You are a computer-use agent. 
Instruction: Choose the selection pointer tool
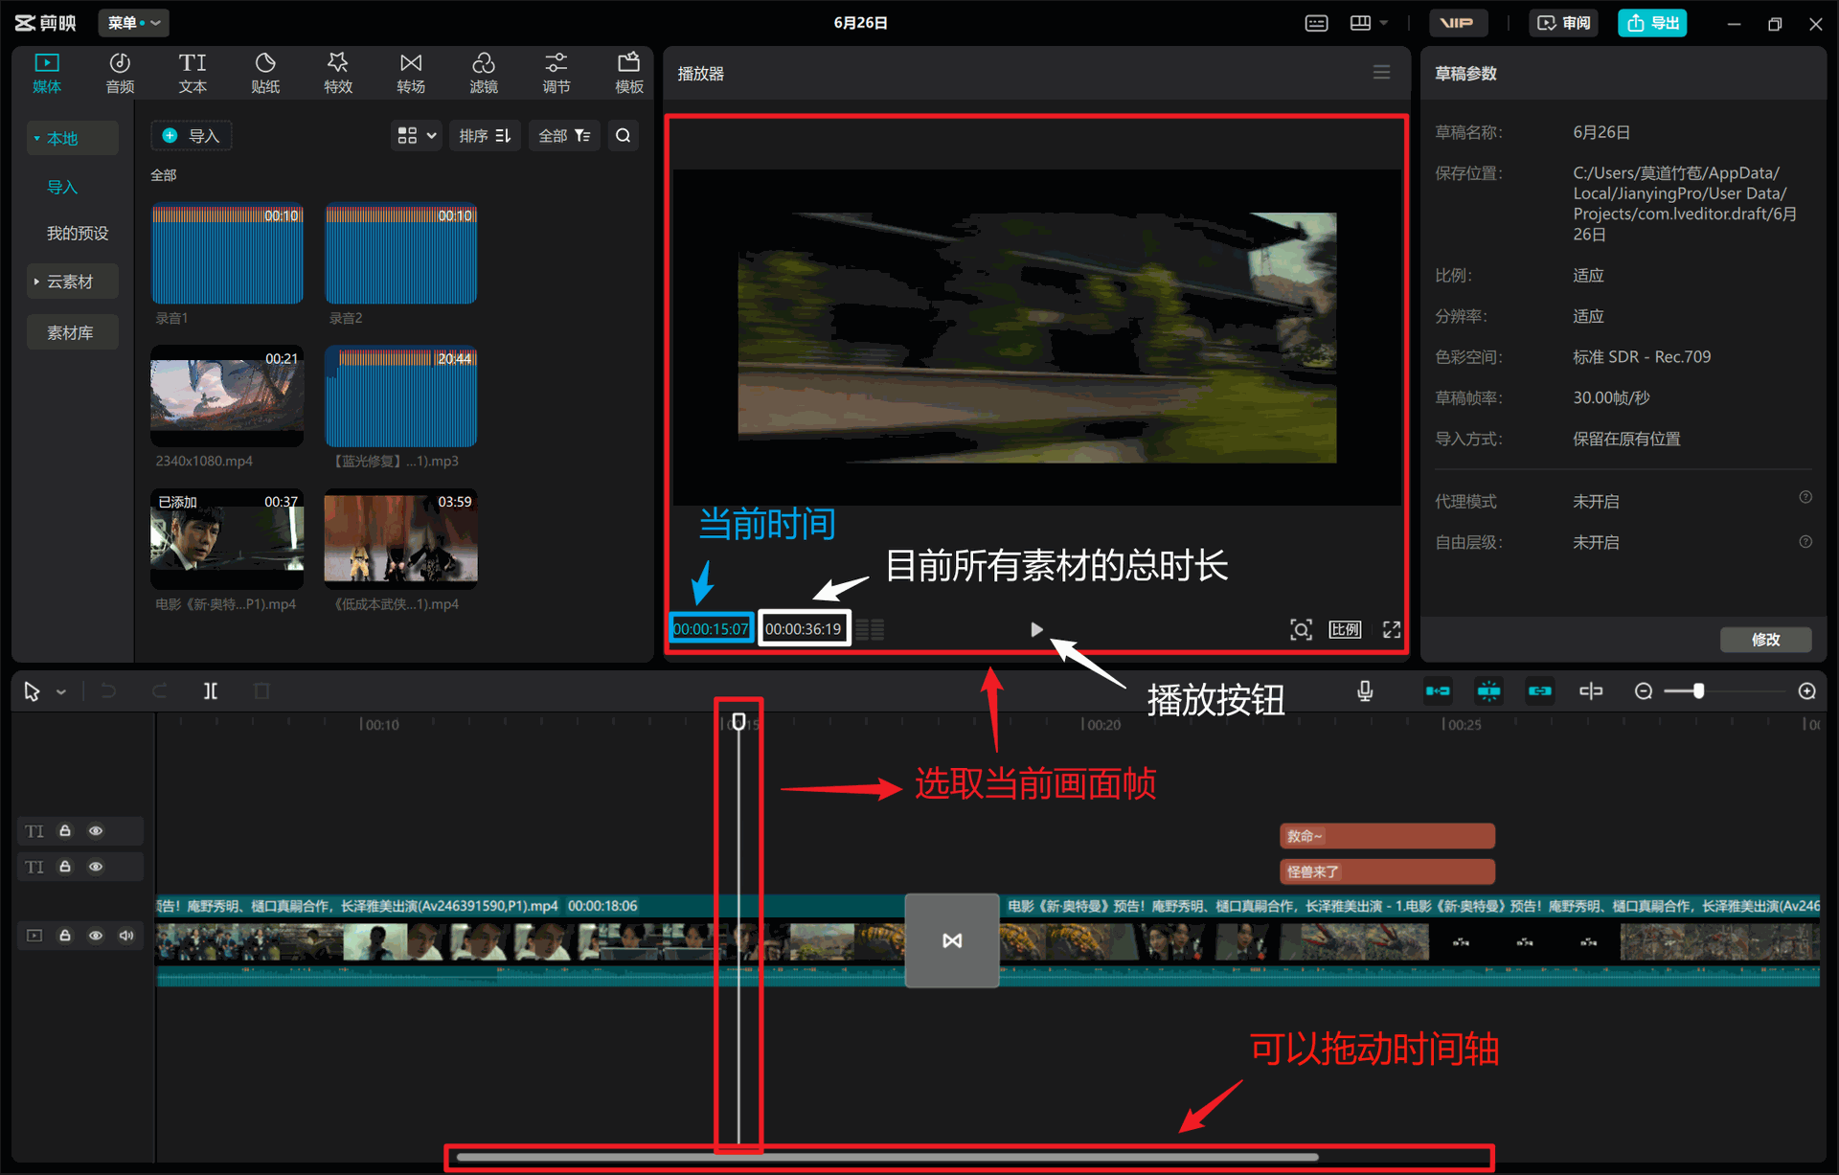pyautogui.click(x=32, y=691)
